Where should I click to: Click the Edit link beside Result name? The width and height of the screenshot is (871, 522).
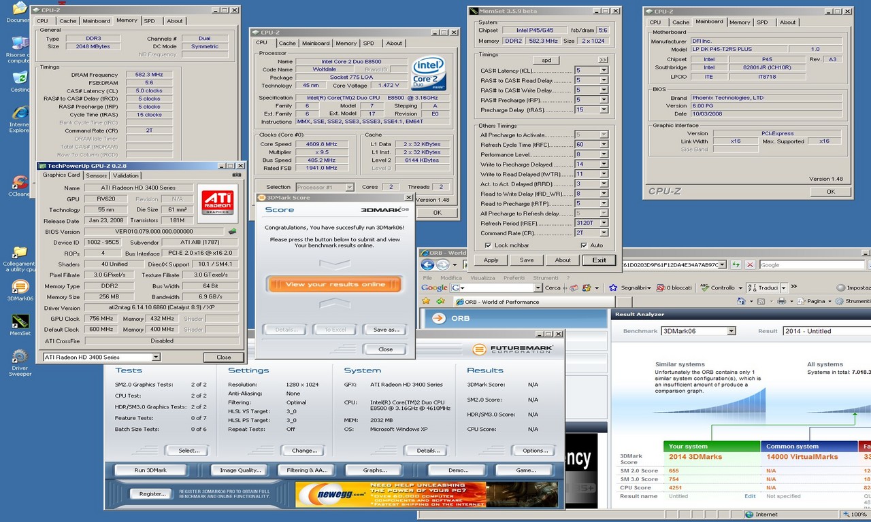click(750, 496)
